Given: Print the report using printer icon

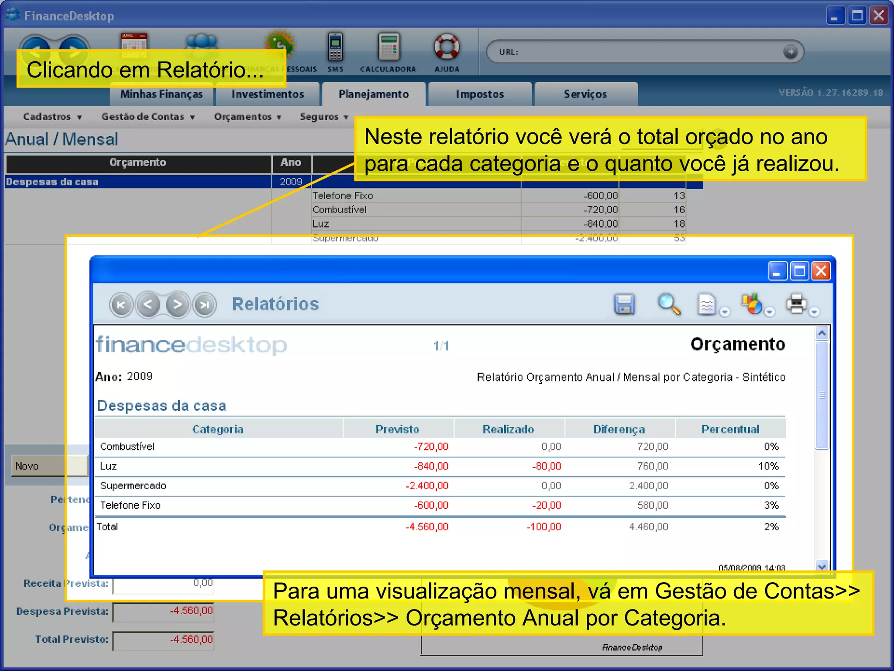Looking at the screenshot, I should (797, 304).
